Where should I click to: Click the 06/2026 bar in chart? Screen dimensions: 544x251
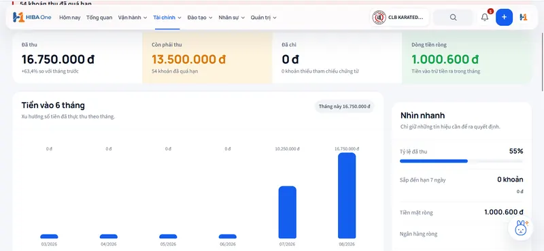tap(228, 237)
